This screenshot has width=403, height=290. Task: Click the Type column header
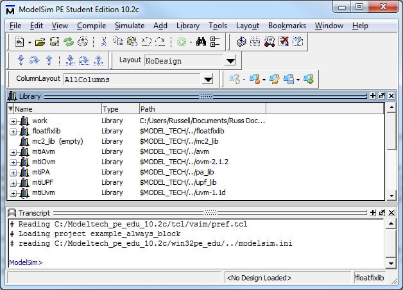coord(120,109)
